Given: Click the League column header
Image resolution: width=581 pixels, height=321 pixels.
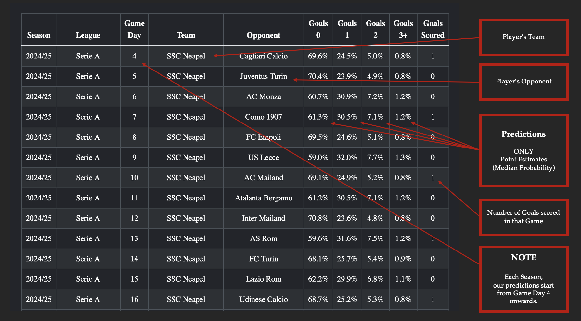Looking at the screenshot, I should coord(88,35).
